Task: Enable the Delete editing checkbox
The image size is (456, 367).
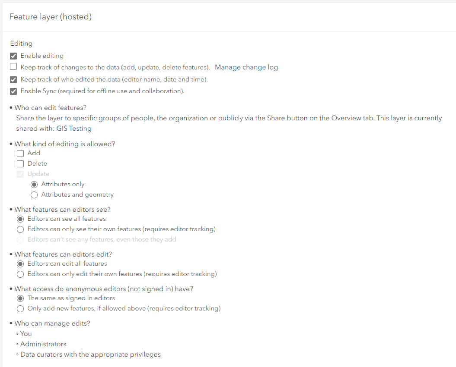Action: tap(20, 163)
